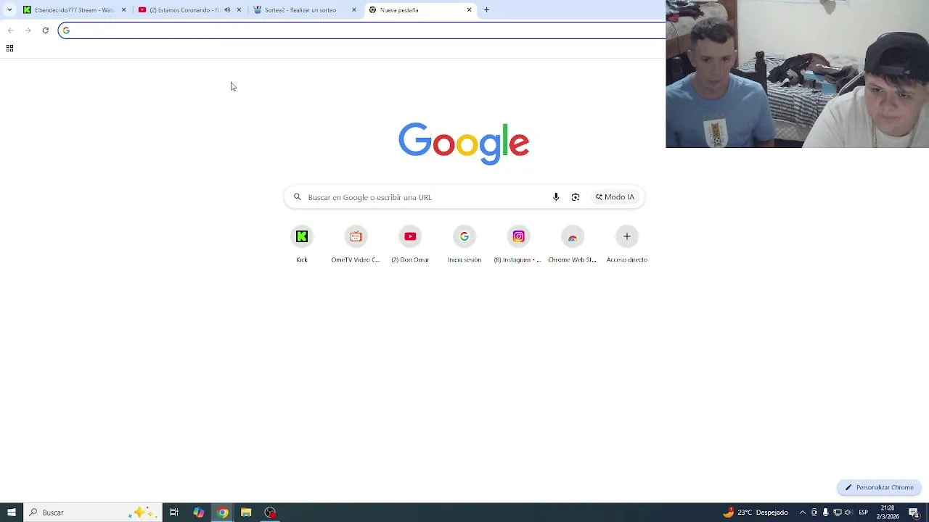Change ESP input language

864,513
